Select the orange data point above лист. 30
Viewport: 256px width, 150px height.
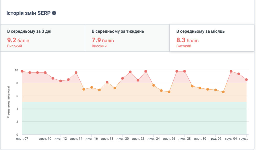(x=200, y=88)
